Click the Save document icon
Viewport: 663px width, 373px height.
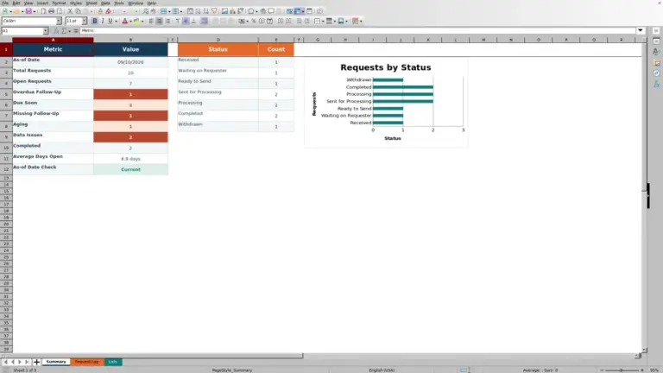(x=28, y=11)
